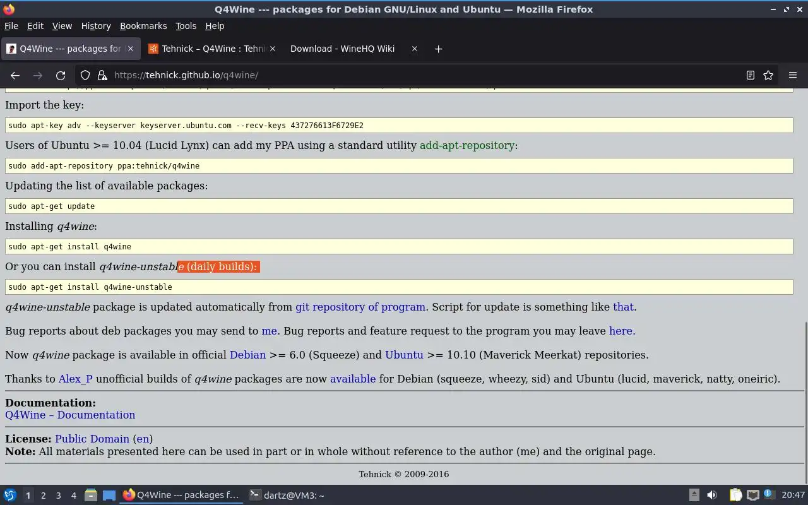Open the History menu
Screen dimensions: 808x505
pos(96,26)
